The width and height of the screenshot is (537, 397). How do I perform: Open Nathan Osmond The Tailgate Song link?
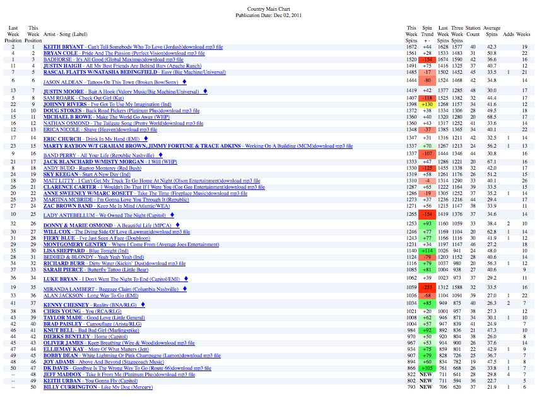pos(123,123)
